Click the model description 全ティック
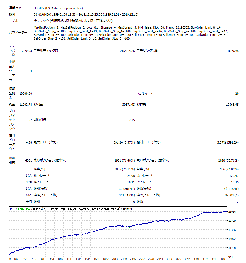The image size is (246, 263). click(73, 21)
